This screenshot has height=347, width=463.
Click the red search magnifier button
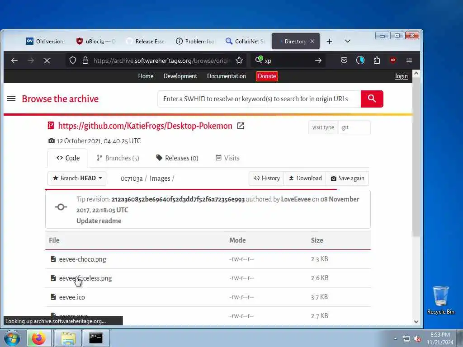pos(372,99)
